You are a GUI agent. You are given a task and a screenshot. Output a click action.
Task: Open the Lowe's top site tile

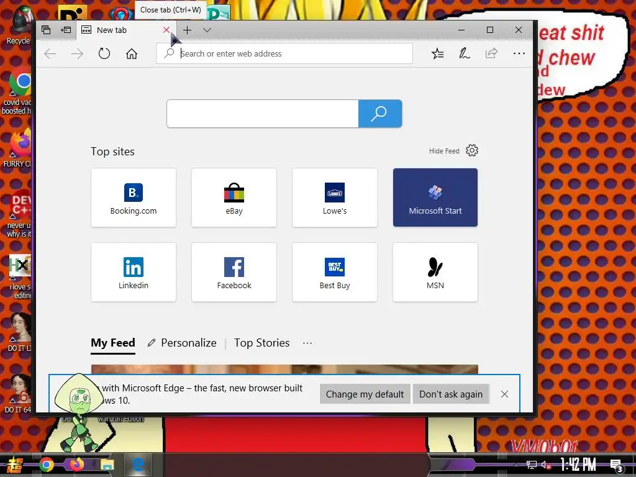tap(335, 198)
